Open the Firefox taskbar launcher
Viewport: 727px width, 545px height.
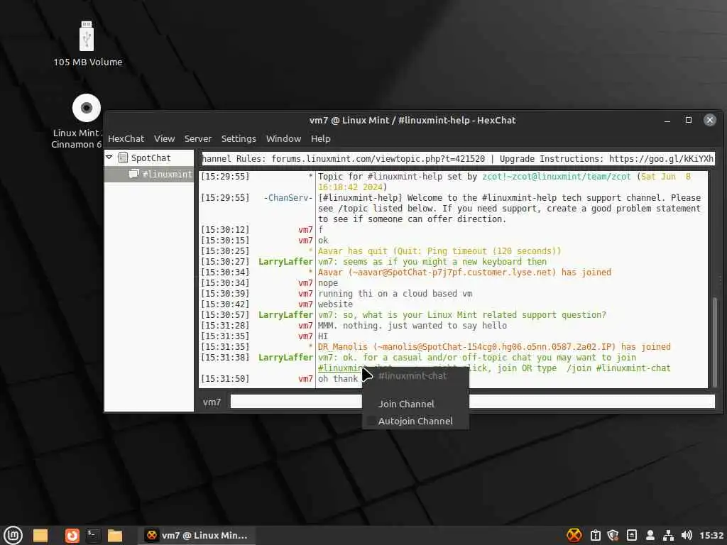tap(72, 535)
